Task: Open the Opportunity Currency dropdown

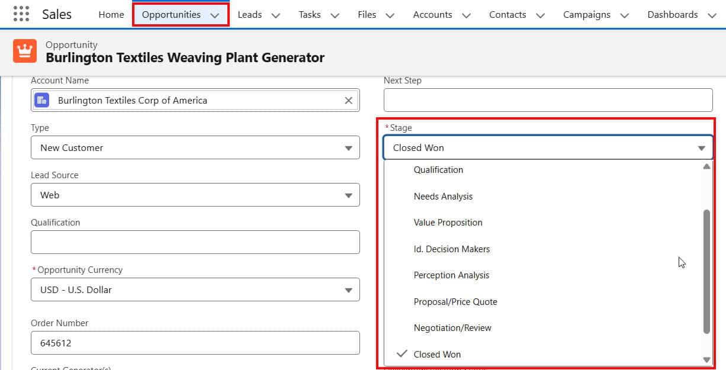Action: point(348,289)
